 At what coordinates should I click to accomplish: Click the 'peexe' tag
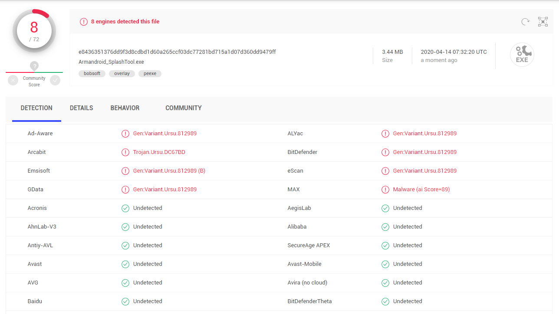[150, 74]
